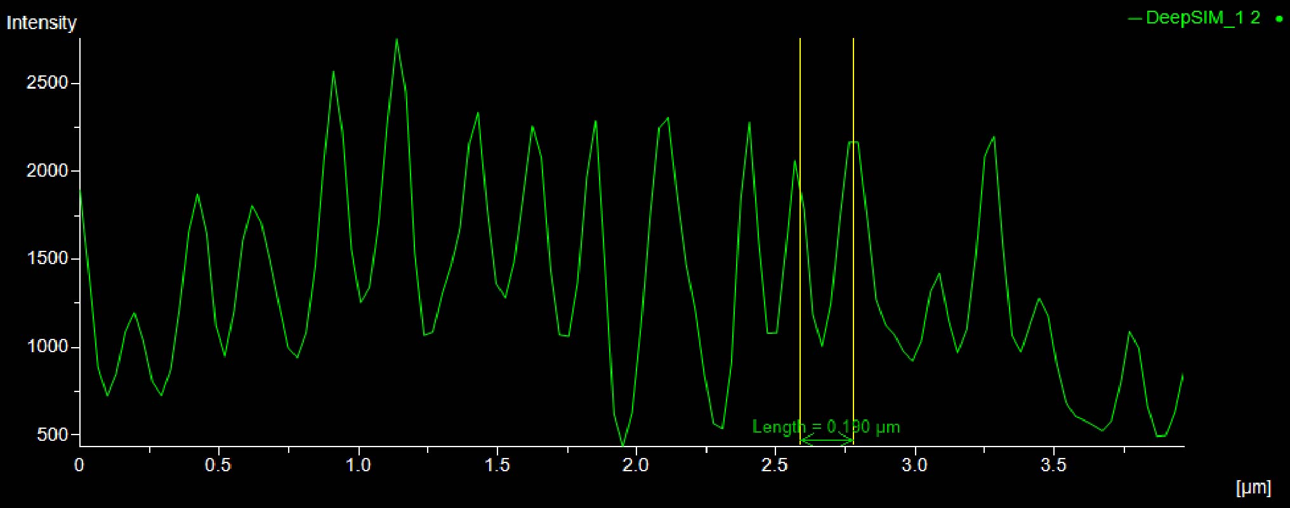Viewport: 1290px width, 508px height.
Task: Click the tallest peak of the curve
Action: click(x=397, y=40)
